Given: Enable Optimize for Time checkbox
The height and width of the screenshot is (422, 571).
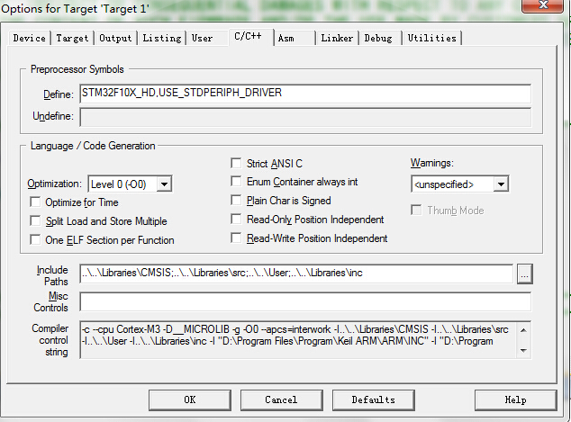Looking at the screenshot, I should click(x=36, y=202).
